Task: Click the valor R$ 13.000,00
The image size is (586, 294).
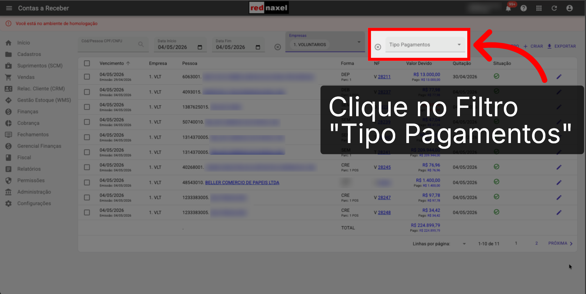Action: click(x=427, y=74)
